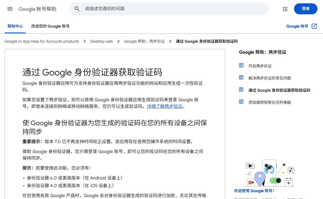
Task: Click the 重要提示 paragraph text
Action: 108,141
